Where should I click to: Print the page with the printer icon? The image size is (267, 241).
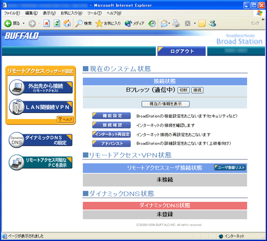pyautogui.click(x=176, y=23)
